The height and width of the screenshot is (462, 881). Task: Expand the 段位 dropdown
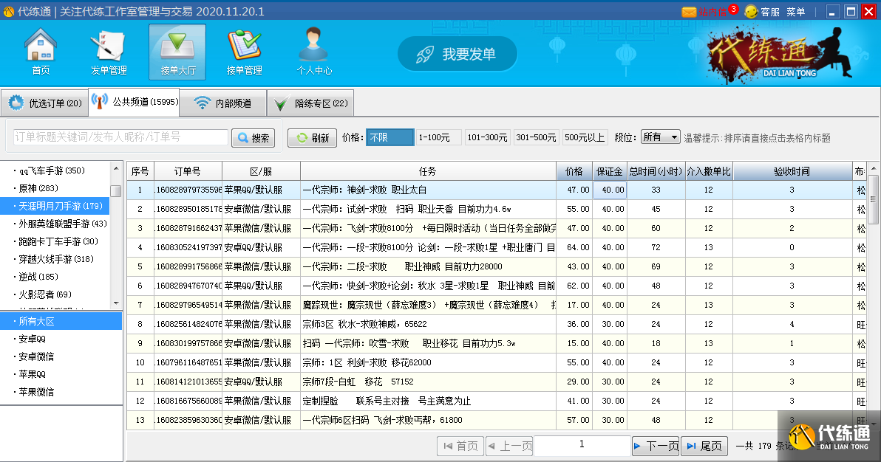[x=660, y=137]
